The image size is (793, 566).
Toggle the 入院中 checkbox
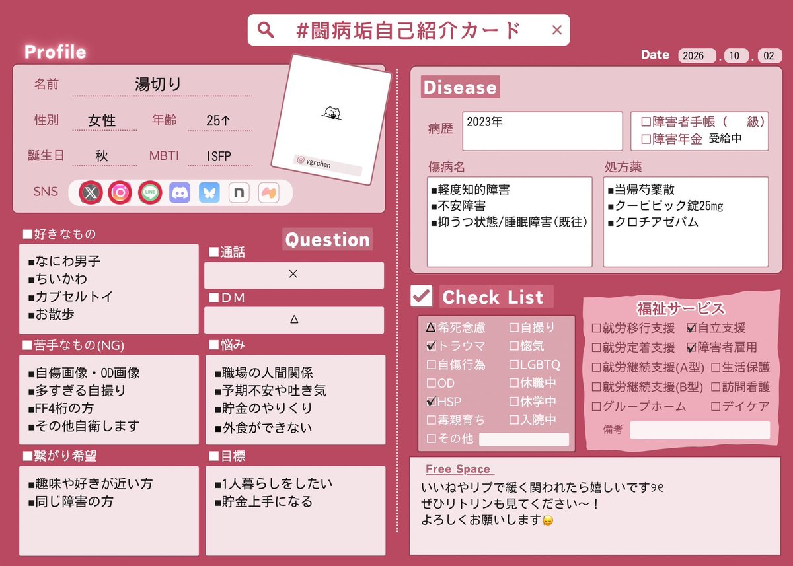click(x=514, y=419)
